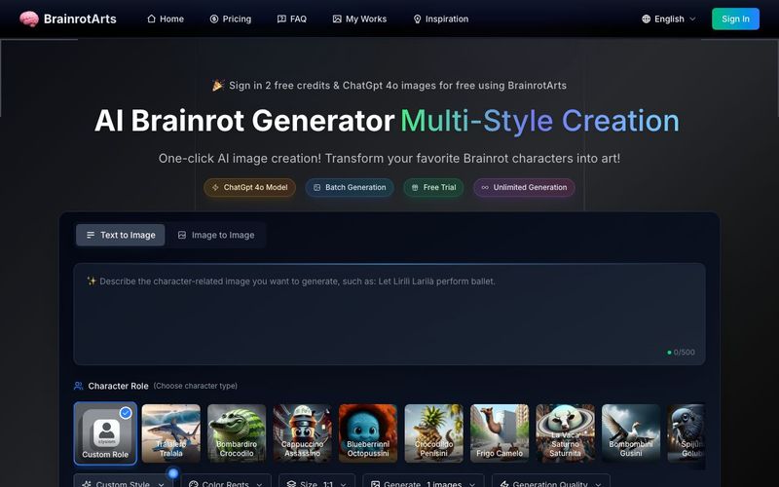This screenshot has height=487, width=779.
Task: Choose the Crocodildo Penisini character
Action: point(433,433)
